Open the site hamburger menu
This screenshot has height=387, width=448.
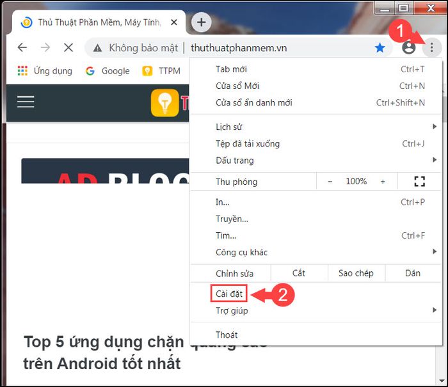point(26,102)
